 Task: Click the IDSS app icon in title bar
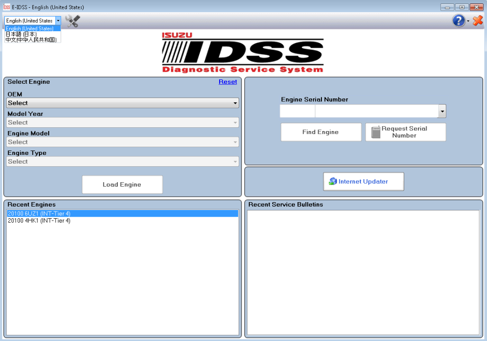tap(7, 7)
